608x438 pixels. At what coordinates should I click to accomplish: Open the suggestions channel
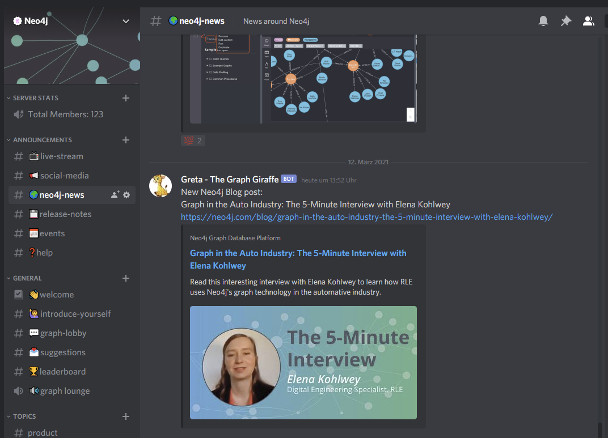[72, 352]
